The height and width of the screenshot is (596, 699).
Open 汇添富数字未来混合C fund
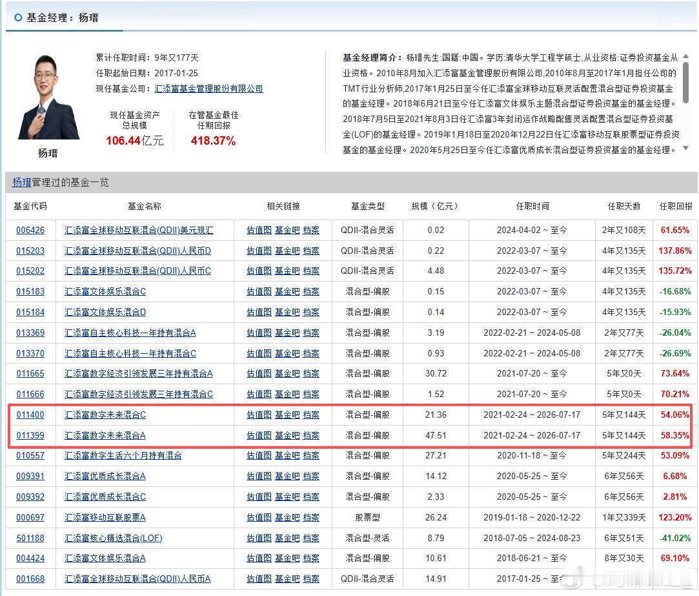click(105, 415)
